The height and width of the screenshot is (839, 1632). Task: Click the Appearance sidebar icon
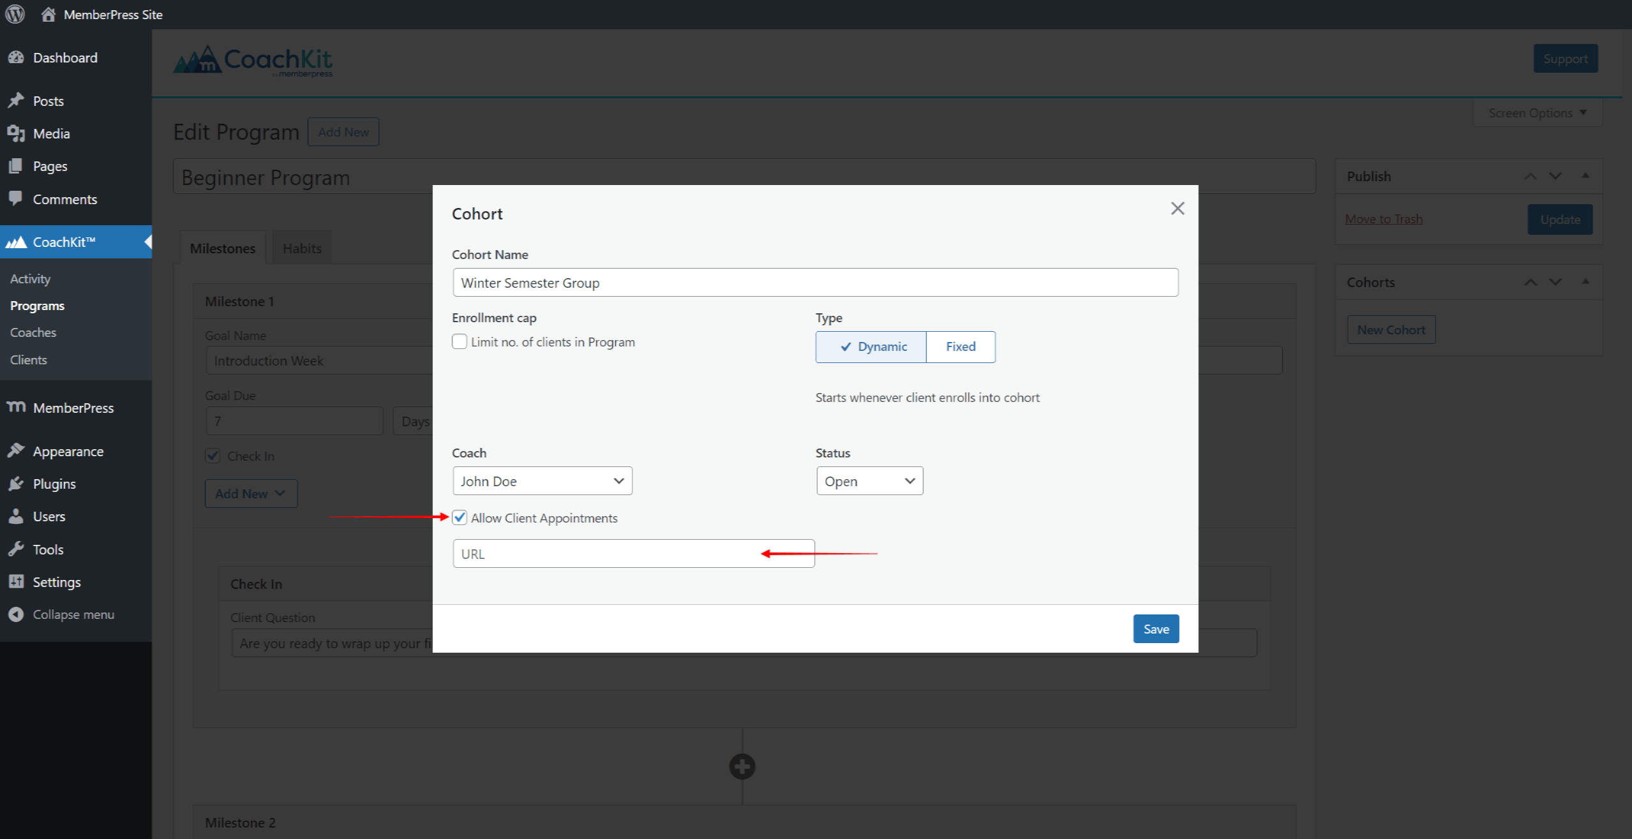click(17, 450)
